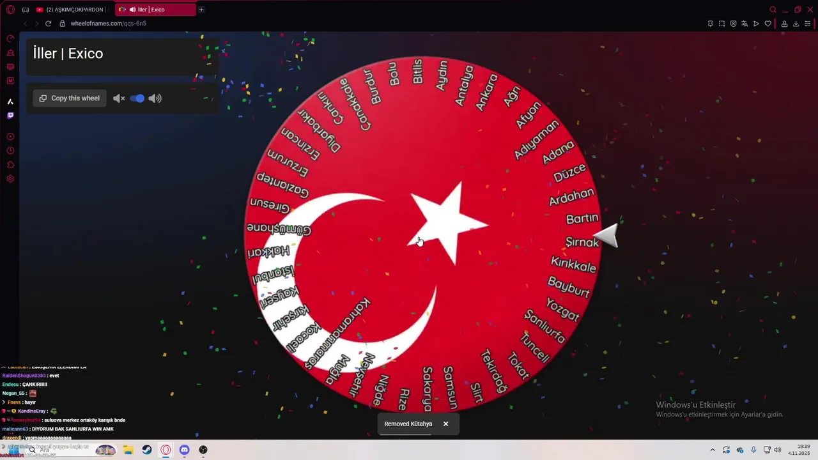Open File Explorer from taskbar
This screenshot has height=460, width=818.
point(128,450)
